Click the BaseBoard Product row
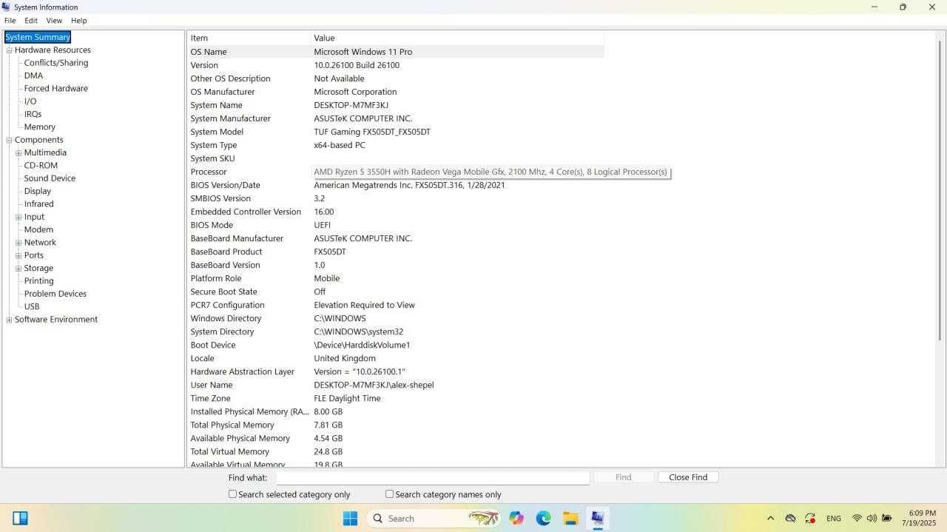The width and height of the screenshot is (947, 532). pyautogui.click(x=396, y=252)
